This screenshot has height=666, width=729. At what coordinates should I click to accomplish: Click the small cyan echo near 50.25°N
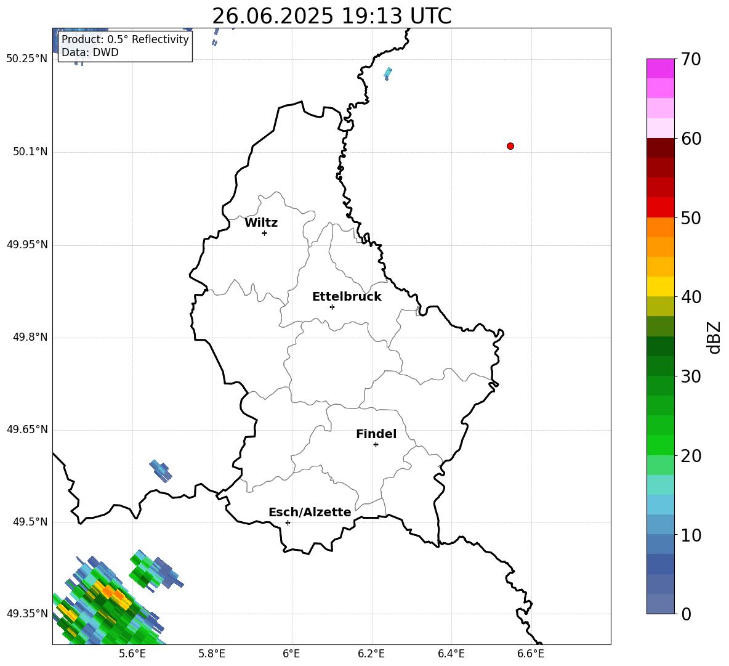click(x=388, y=73)
